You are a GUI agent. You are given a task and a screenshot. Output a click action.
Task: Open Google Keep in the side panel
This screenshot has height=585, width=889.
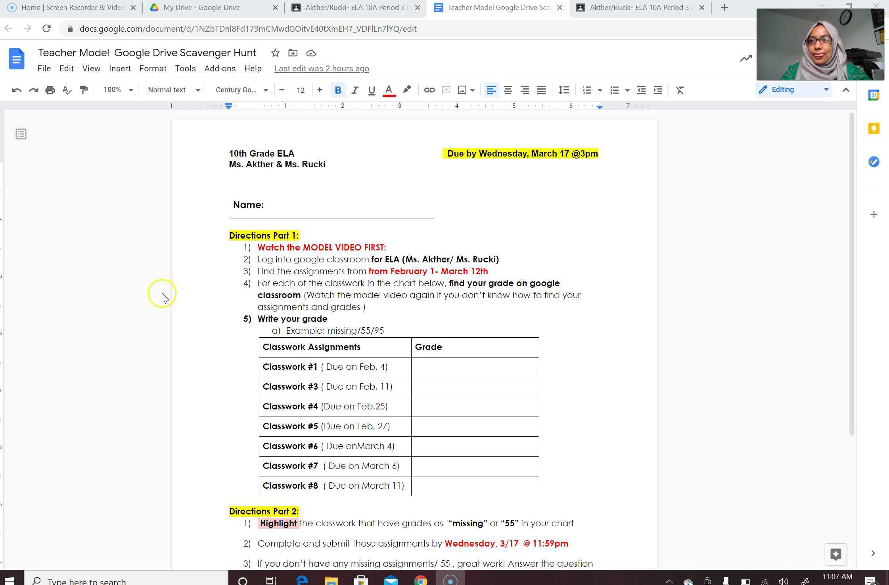874,128
